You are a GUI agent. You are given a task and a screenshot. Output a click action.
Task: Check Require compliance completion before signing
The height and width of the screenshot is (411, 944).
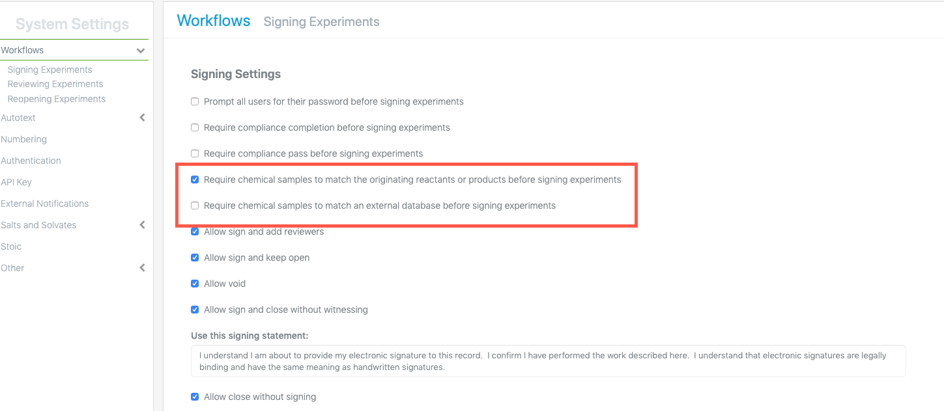(195, 127)
